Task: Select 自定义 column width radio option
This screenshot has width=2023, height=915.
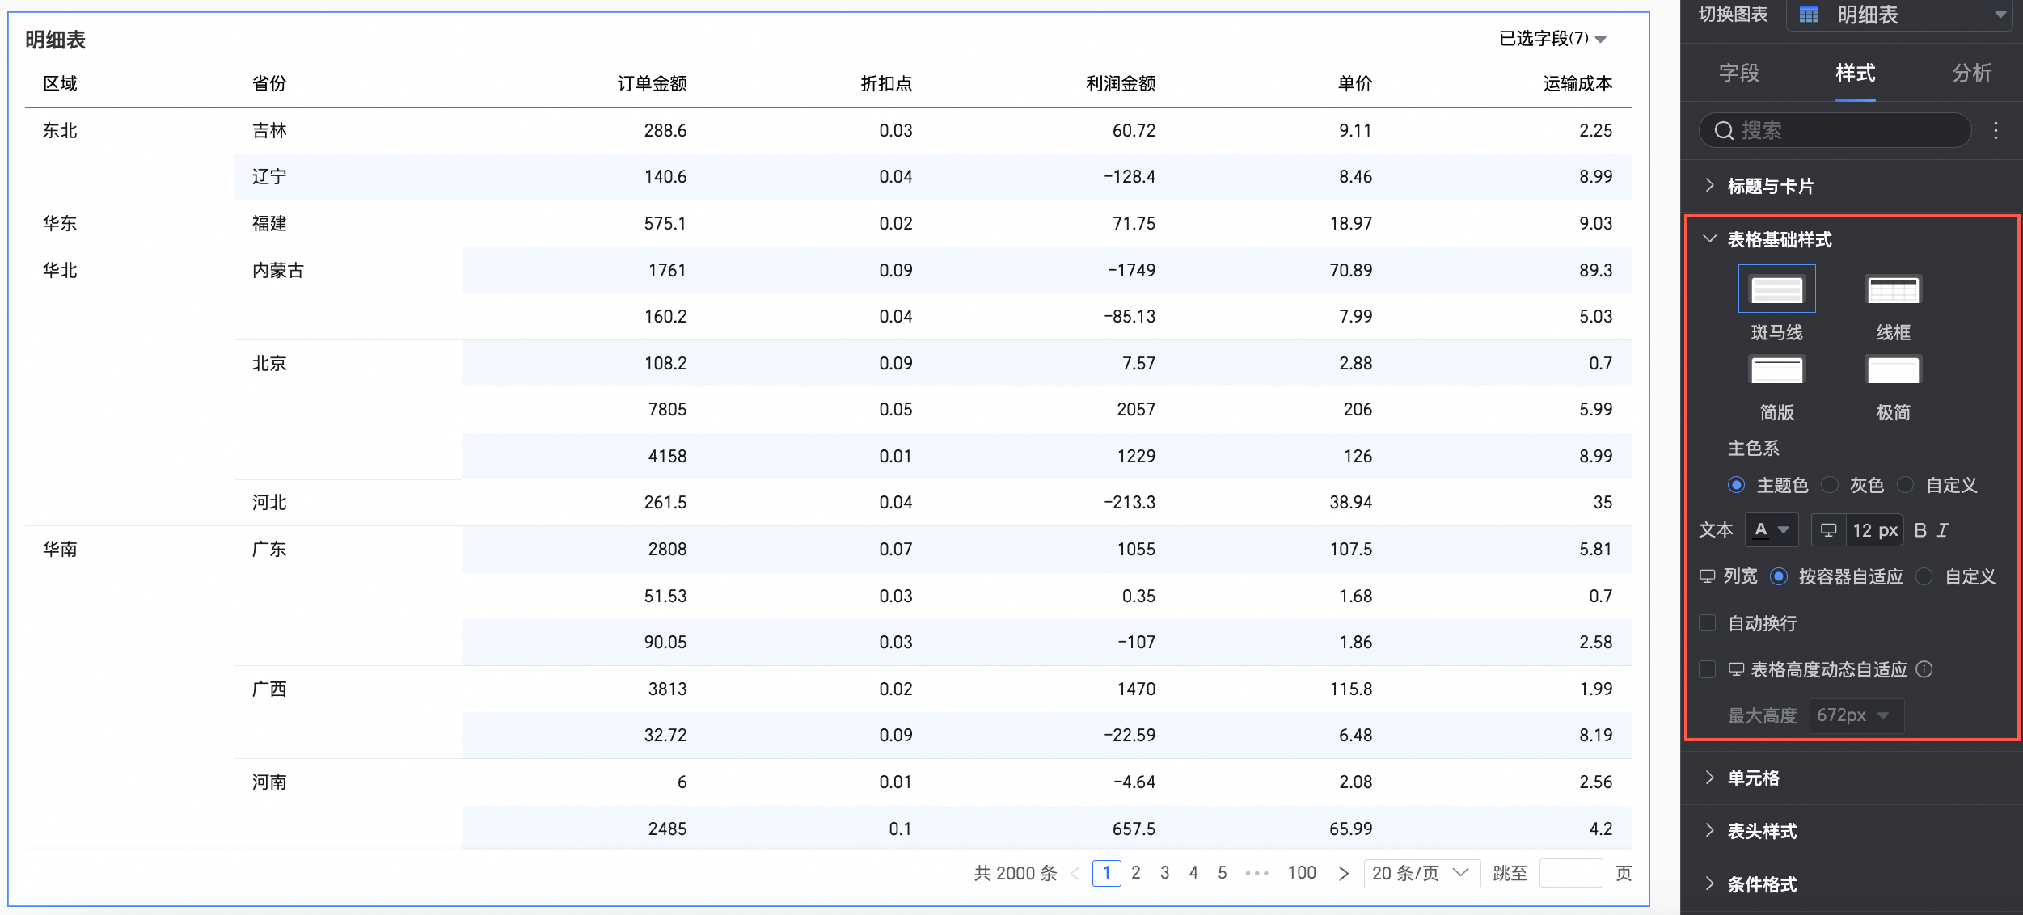Action: (x=1924, y=576)
